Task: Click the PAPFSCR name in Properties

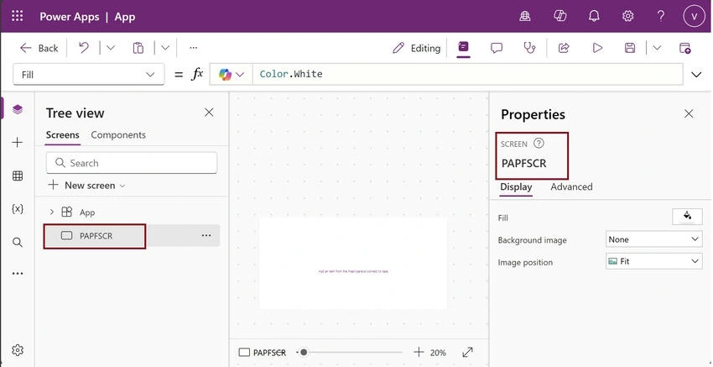Action: pos(523,164)
